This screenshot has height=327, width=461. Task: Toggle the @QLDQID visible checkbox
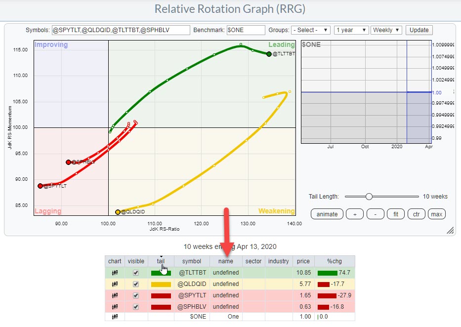pos(136,284)
